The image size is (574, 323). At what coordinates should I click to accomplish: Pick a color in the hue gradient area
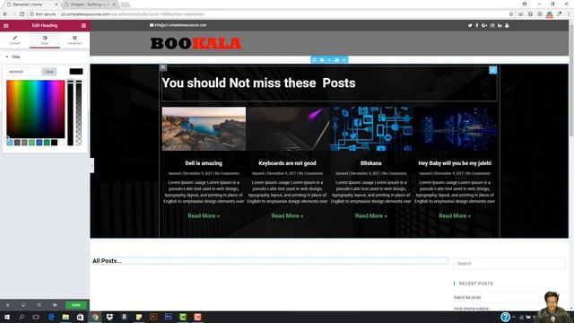(36, 109)
